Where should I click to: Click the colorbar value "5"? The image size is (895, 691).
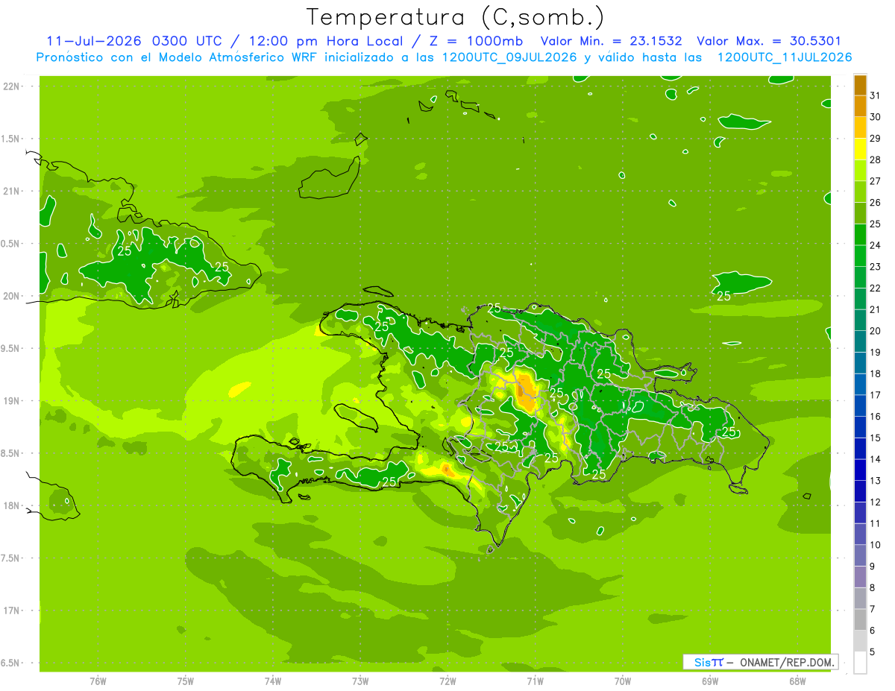(871, 651)
